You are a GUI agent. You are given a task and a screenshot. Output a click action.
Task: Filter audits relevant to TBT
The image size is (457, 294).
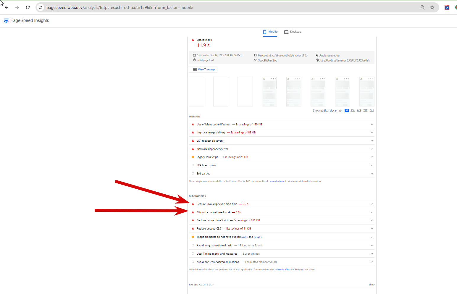[x=365, y=111]
